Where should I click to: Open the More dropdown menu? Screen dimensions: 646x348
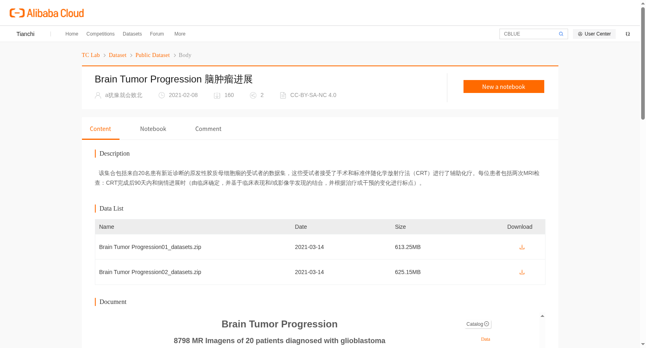coord(180,34)
